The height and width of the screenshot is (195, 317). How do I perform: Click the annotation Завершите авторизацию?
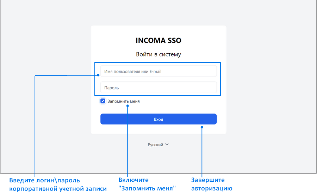click(212, 184)
